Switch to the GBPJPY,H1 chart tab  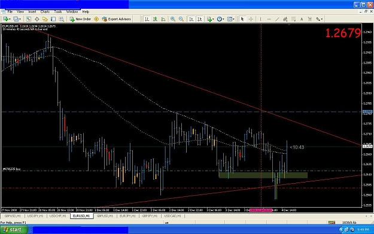(150, 216)
